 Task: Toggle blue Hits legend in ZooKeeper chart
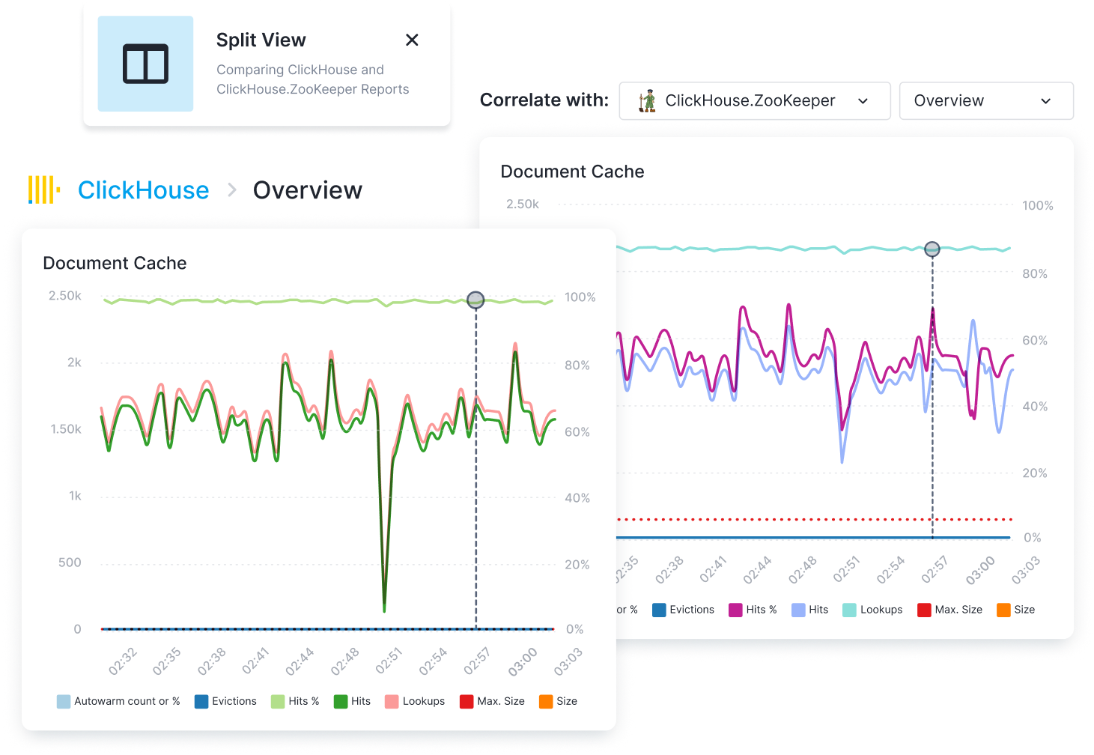[810, 610]
